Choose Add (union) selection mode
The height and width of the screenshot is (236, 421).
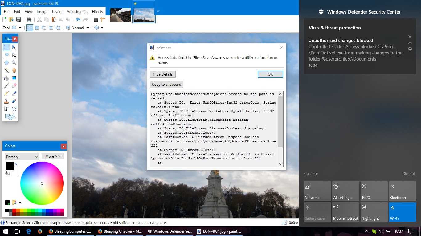click(x=37, y=28)
